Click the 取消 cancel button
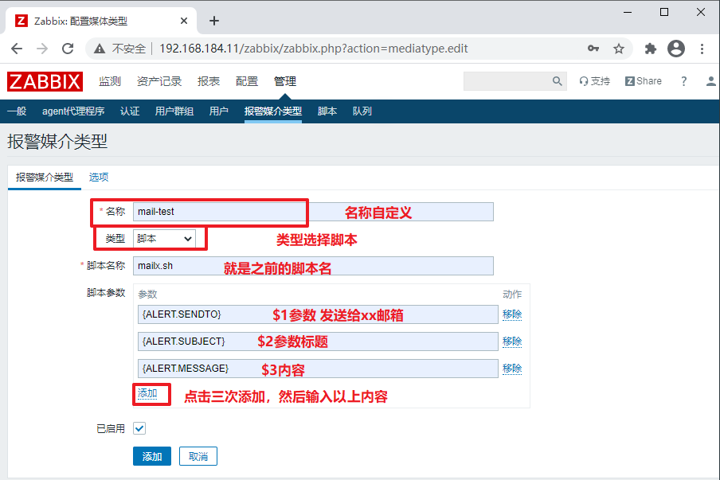The height and width of the screenshot is (480, 720). click(x=198, y=456)
